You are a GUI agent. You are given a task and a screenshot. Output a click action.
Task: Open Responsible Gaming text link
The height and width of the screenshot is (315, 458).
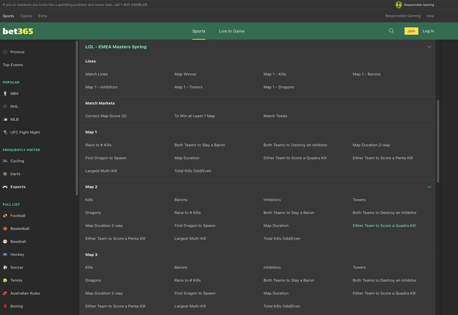403,16
